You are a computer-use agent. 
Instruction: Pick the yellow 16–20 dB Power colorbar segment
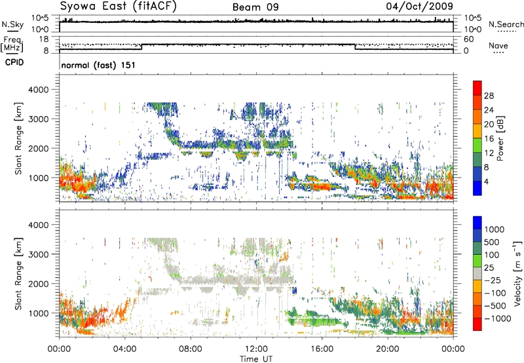click(x=477, y=130)
